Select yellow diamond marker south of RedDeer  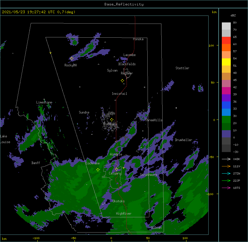tap(122, 81)
